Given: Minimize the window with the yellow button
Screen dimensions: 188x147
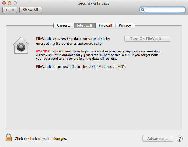Looking at the screenshot, I should coord(10,3).
